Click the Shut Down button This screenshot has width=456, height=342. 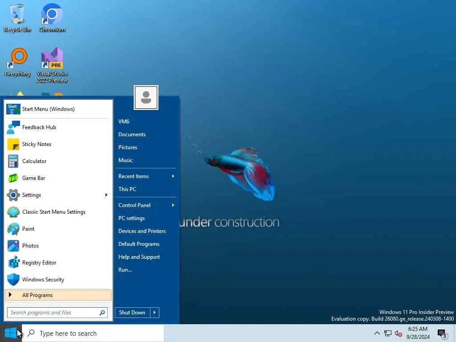133,313
